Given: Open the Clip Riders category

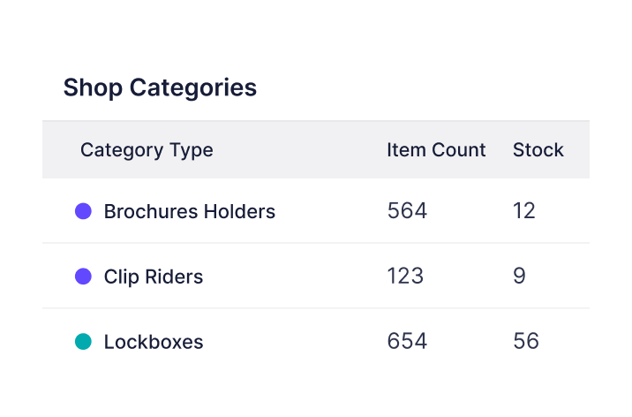Looking at the screenshot, I should point(153,277).
